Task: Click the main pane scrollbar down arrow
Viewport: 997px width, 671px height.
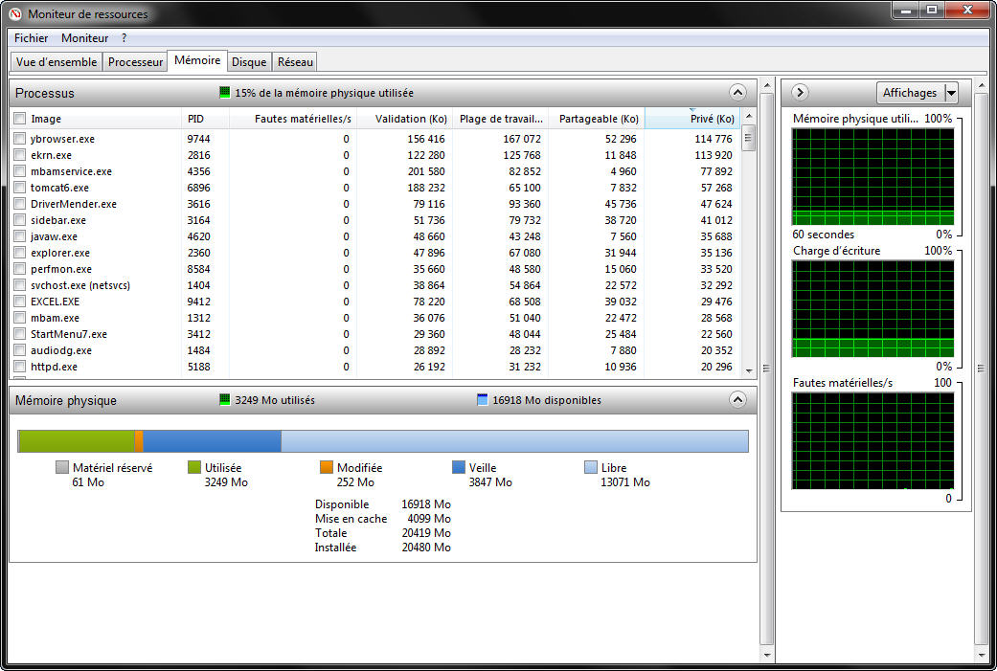Action: [767, 655]
